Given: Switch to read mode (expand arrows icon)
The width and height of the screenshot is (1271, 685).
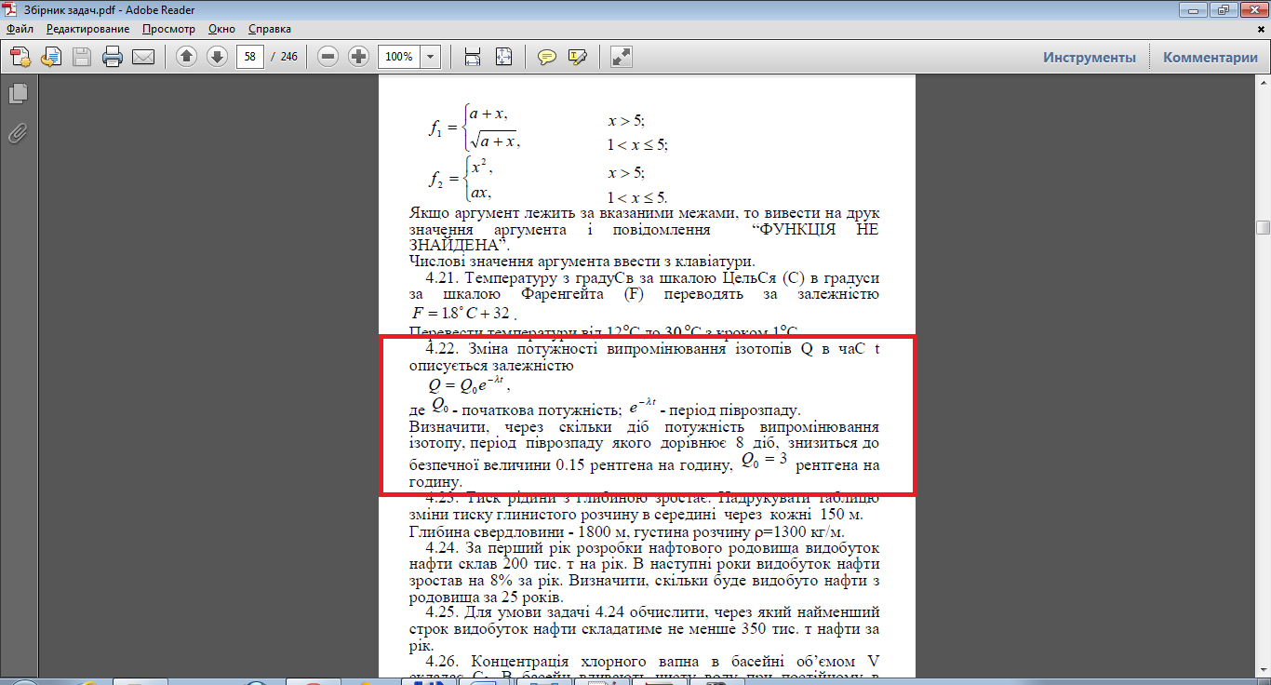Looking at the screenshot, I should pyautogui.click(x=622, y=57).
